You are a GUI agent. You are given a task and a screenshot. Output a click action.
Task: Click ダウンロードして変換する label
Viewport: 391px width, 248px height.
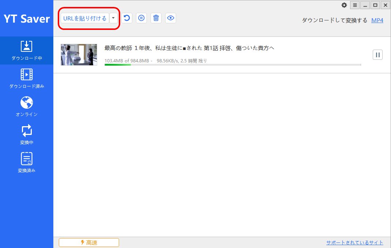tap(335, 20)
